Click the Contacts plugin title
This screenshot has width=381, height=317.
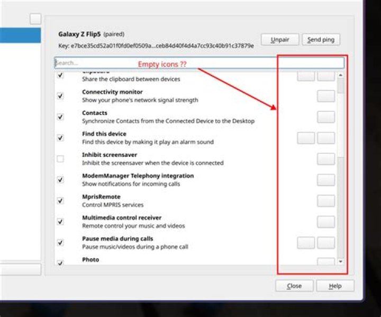[95, 113]
